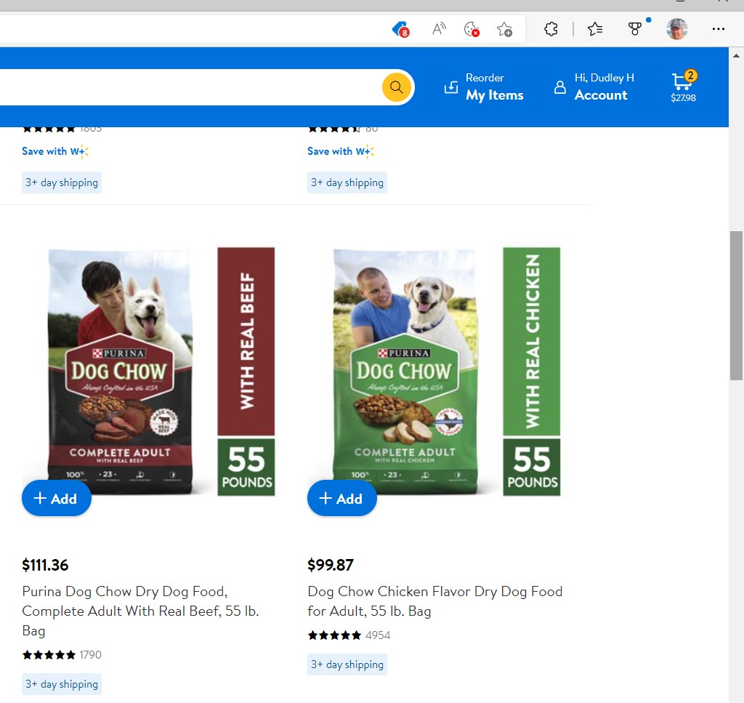Open the browser Extensions puzzle icon

point(551,29)
